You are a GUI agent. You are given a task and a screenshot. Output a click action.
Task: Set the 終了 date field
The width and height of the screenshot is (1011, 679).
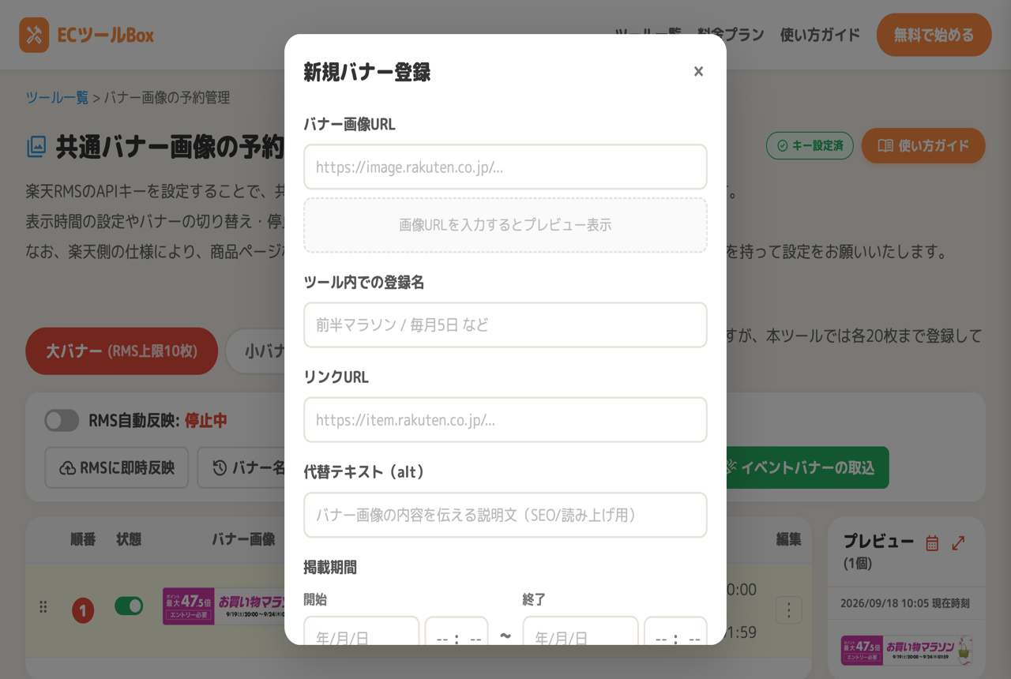pyautogui.click(x=581, y=632)
